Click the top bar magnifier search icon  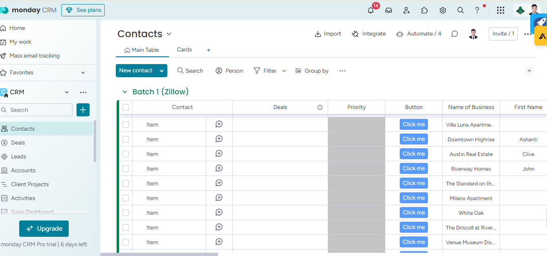[461, 11]
